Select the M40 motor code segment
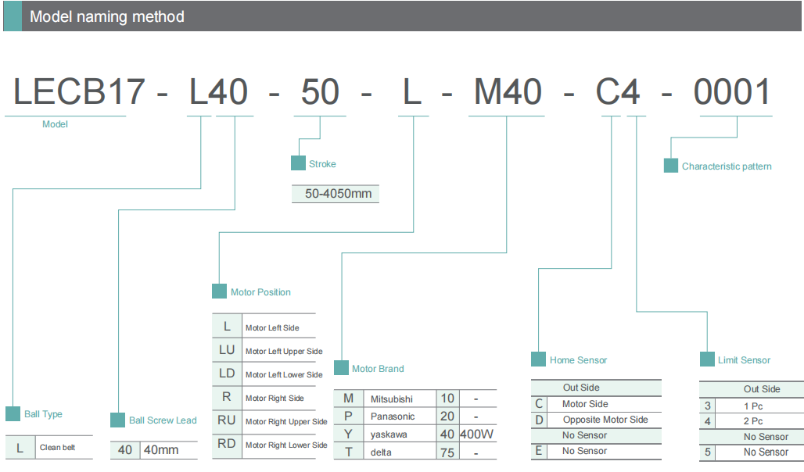 pos(508,93)
